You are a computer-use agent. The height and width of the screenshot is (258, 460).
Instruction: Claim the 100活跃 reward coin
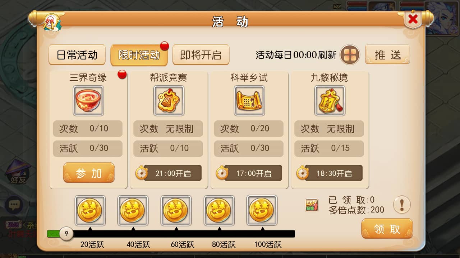(262, 210)
